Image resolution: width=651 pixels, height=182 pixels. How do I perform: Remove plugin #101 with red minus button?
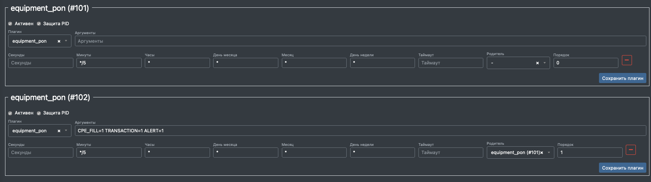tap(627, 60)
